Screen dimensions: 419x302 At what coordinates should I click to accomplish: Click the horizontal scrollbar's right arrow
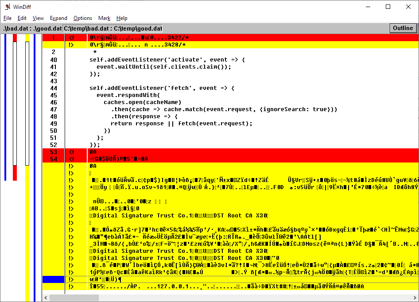(415, 298)
